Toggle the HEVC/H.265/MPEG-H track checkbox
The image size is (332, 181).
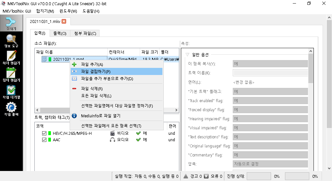point(44,133)
